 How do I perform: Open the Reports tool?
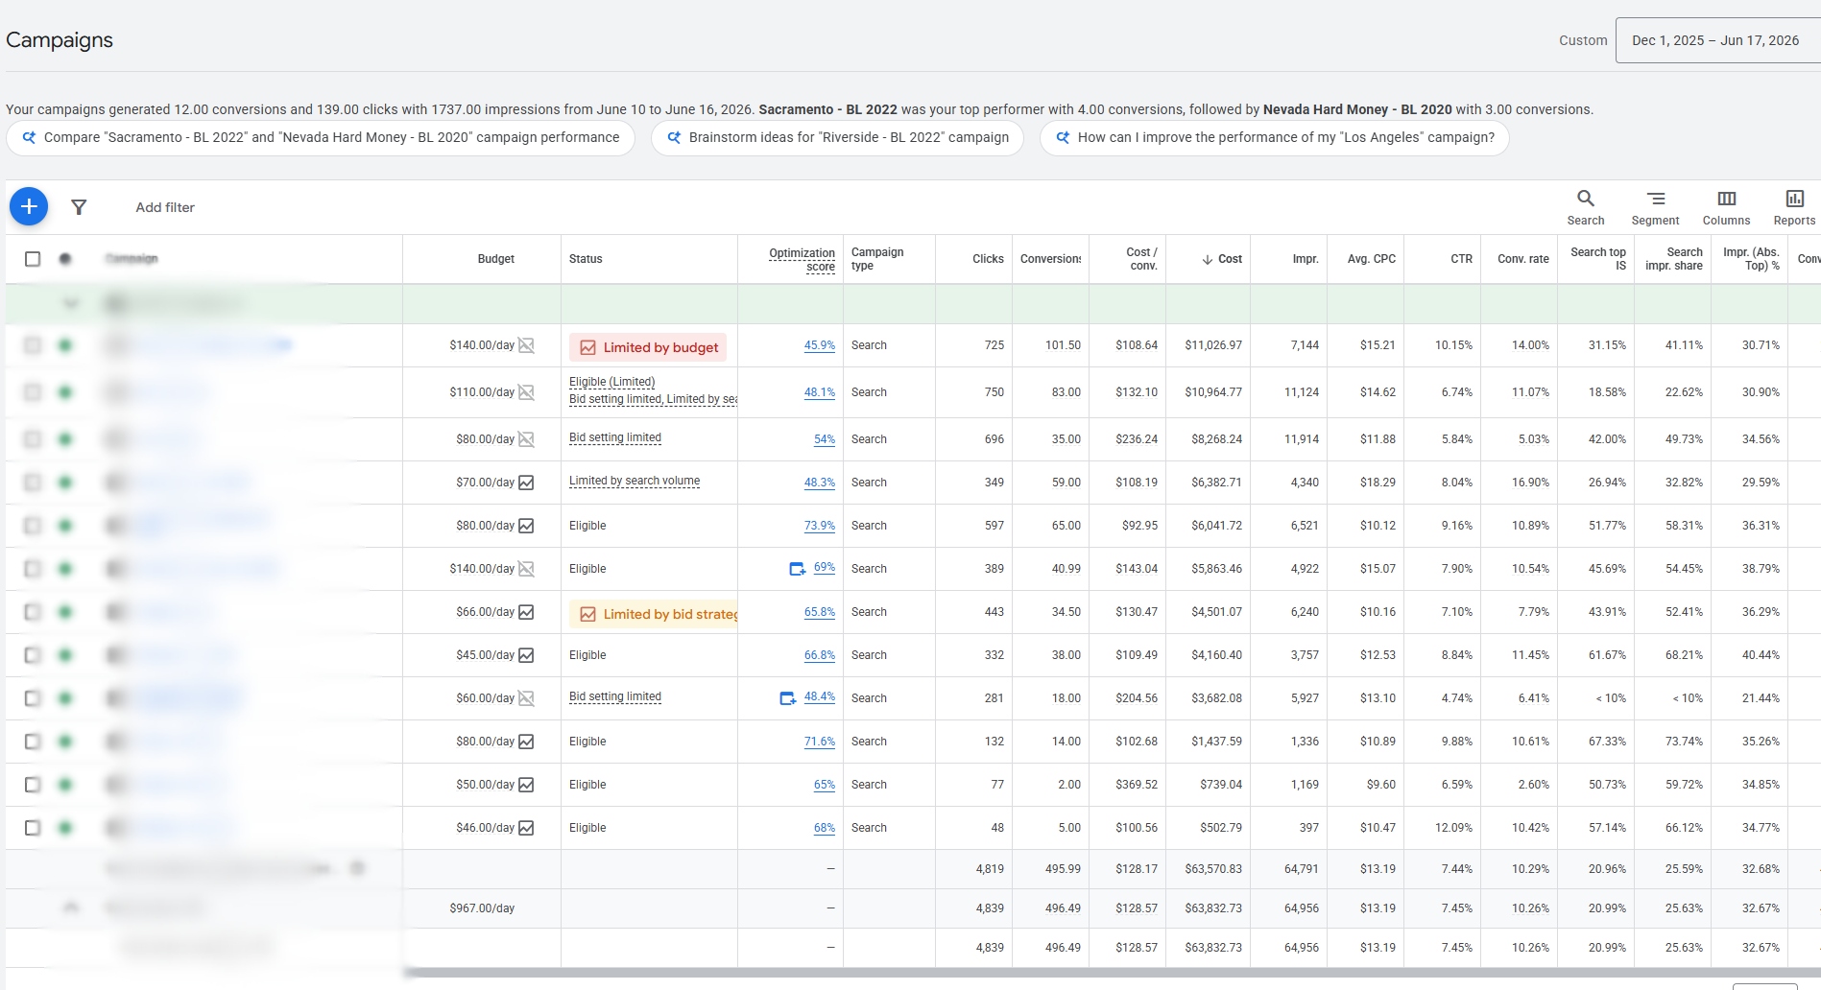(x=1794, y=207)
